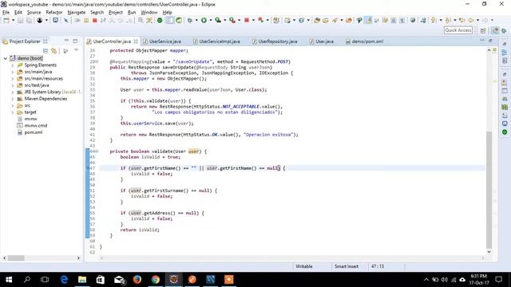Viewport: 511px width, 287px height.
Task: Select pom.xml in Project Explorer
Action: 34,132
